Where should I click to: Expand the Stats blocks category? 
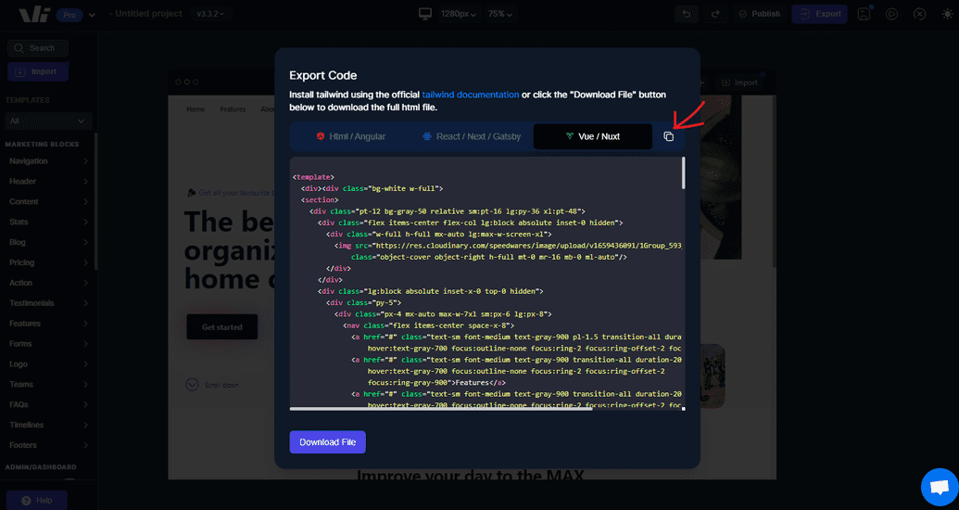point(47,222)
